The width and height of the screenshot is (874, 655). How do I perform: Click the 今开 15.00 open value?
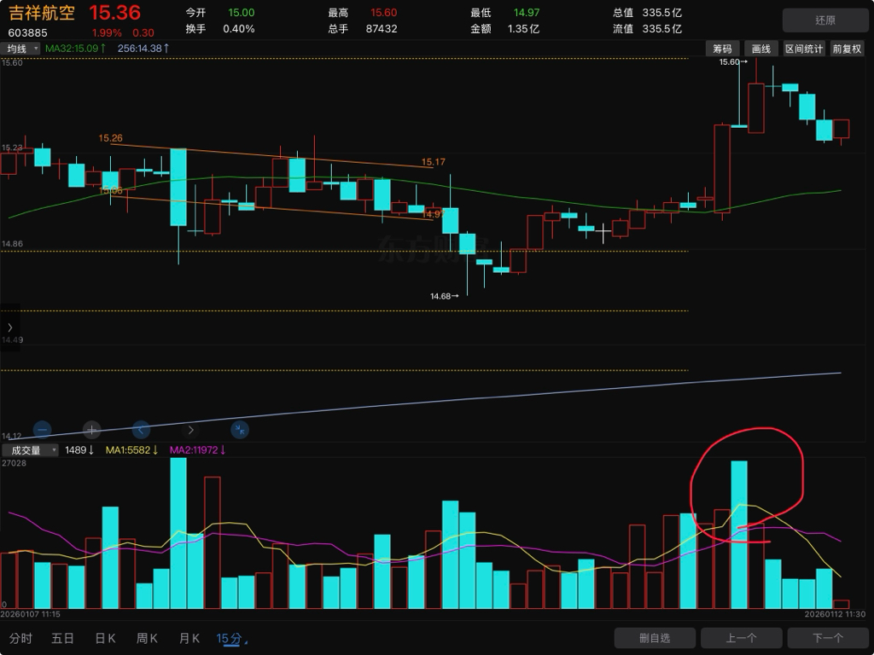click(242, 12)
